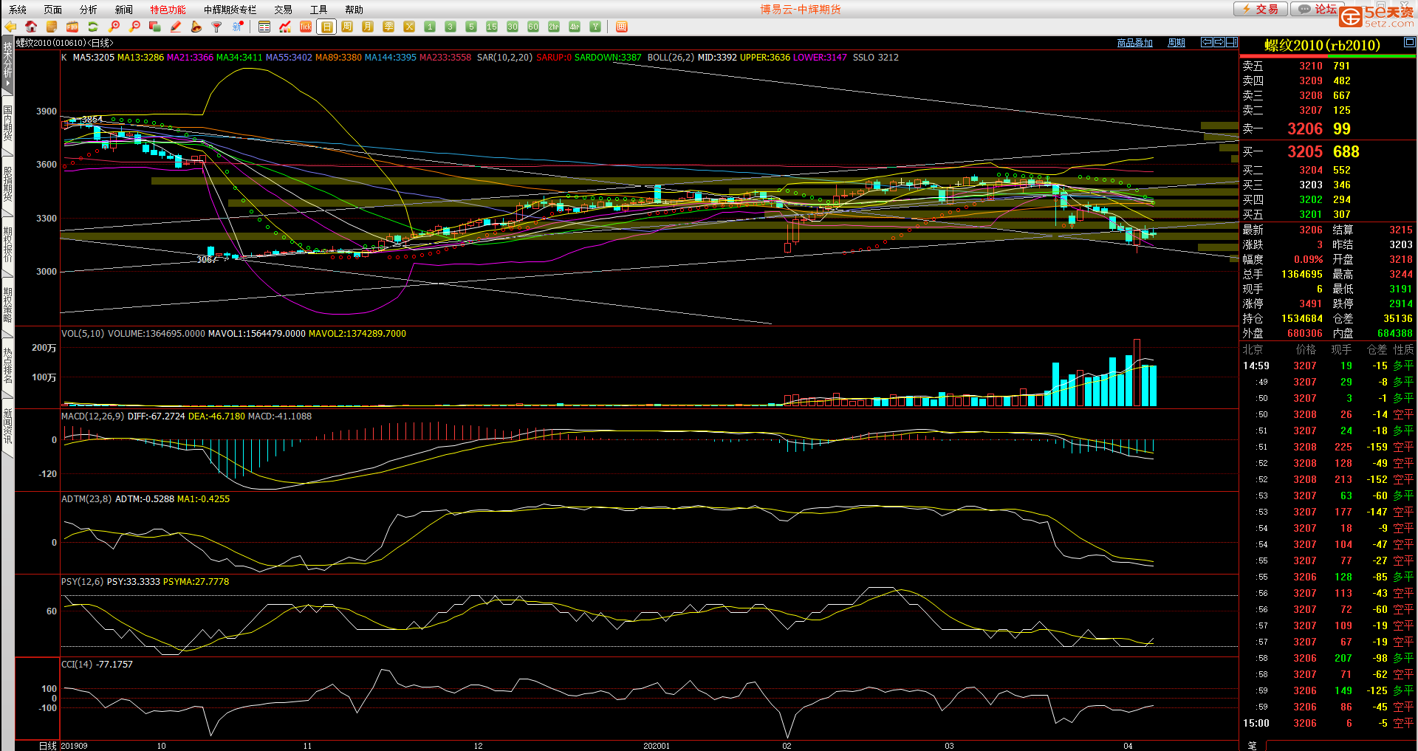Select the 30-minute period button
This screenshot has height=751, width=1418.
pos(513,27)
